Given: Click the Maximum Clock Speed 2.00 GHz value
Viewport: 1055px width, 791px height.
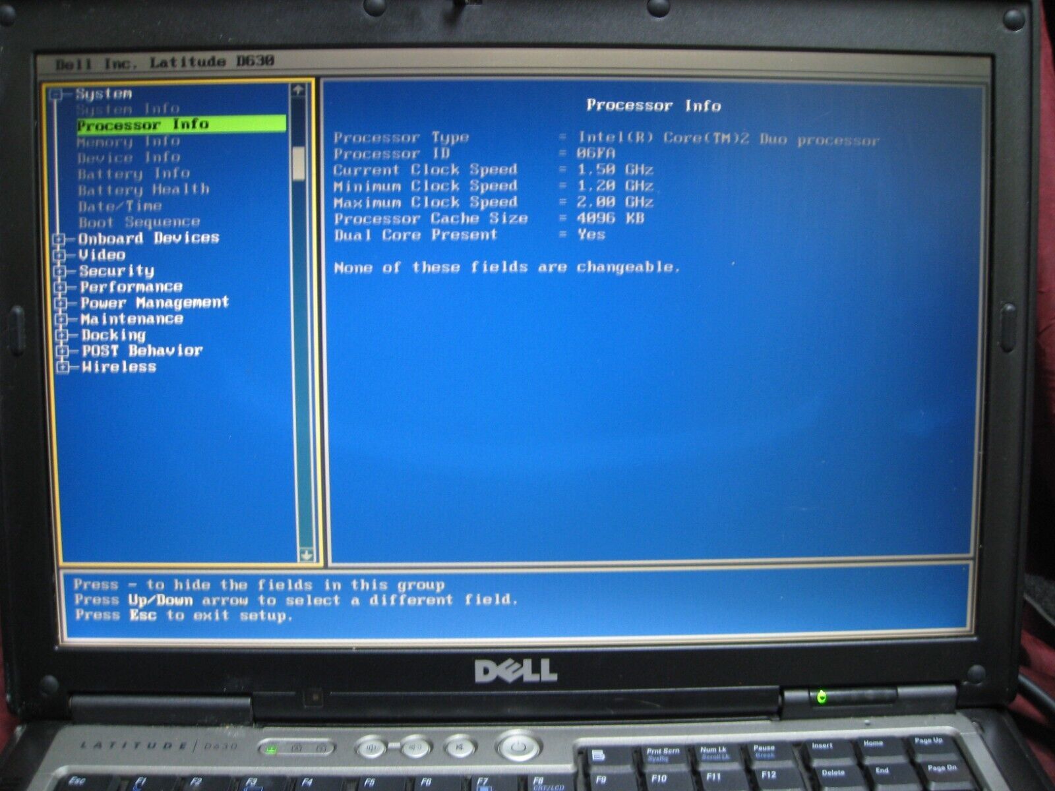Looking at the screenshot, I should pos(615,202).
